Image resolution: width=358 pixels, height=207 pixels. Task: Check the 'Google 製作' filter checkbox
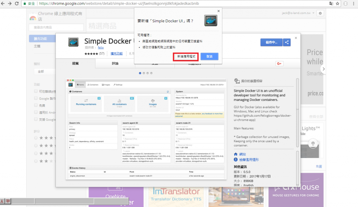tap(36, 98)
